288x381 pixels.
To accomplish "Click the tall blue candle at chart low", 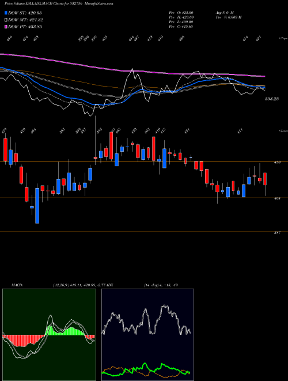I will click(37, 206).
